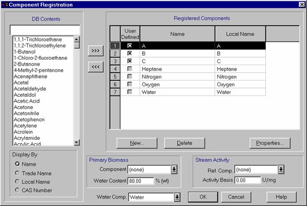Image resolution: width=307 pixels, height=206 pixels.
Task: Select C in the Local Name column
Action: coord(240,61)
